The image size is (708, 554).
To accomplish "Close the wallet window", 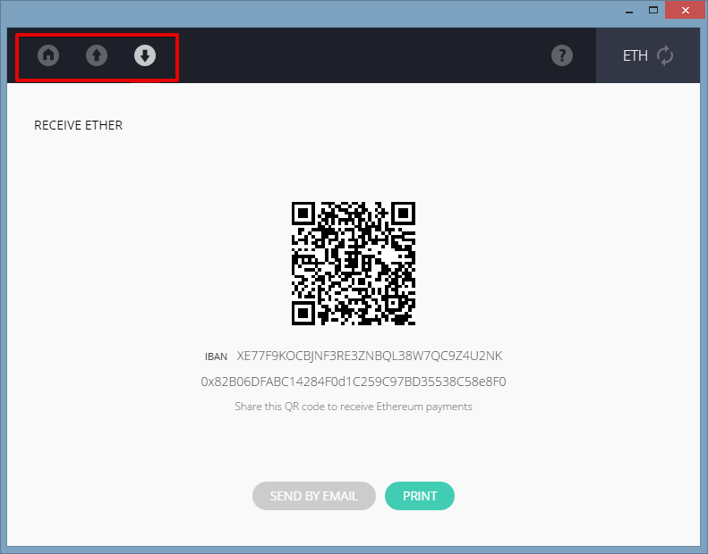I will click(685, 10).
